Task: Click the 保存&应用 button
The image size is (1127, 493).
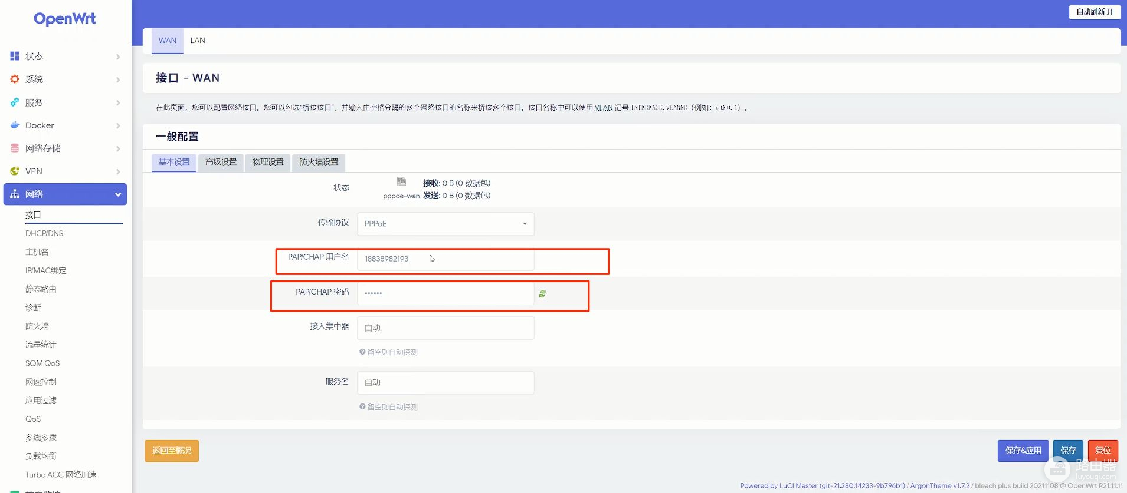Action: click(x=1023, y=451)
